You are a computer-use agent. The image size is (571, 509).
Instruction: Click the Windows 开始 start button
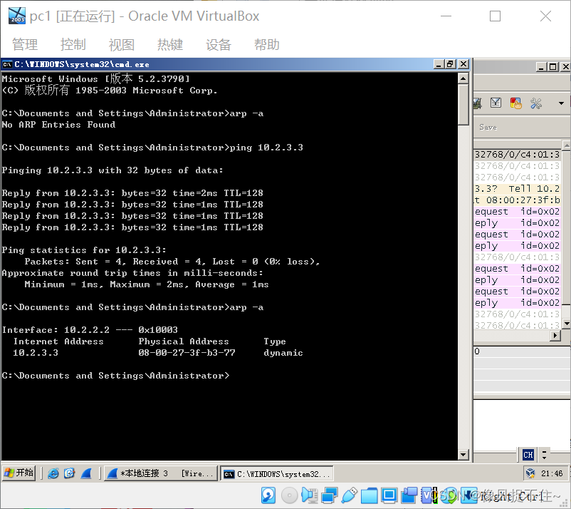(x=19, y=473)
